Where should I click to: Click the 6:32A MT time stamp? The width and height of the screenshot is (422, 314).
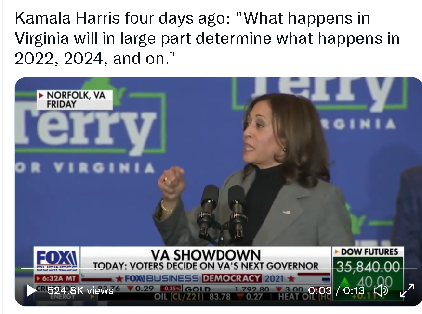pyautogui.click(x=57, y=278)
